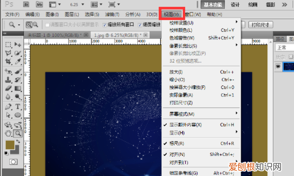The image size is (294, 176).
Task: Show more workspaces with double chevron
Action: (x=284, y=4)
